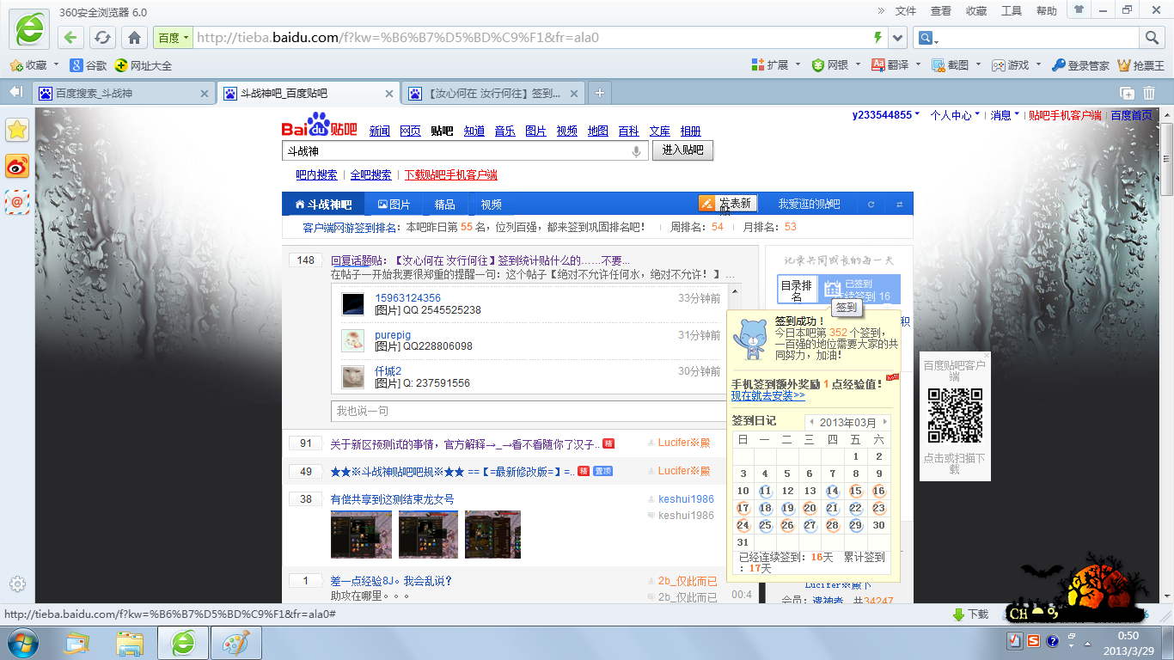
Task: Open the y233544855 account dropdown
Action: [x=886, y=115]
